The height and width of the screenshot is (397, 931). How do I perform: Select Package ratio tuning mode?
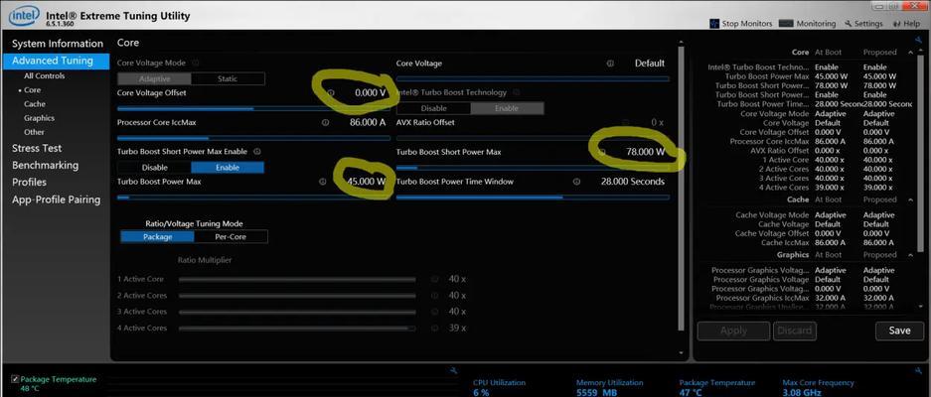[x=157, y=237]
